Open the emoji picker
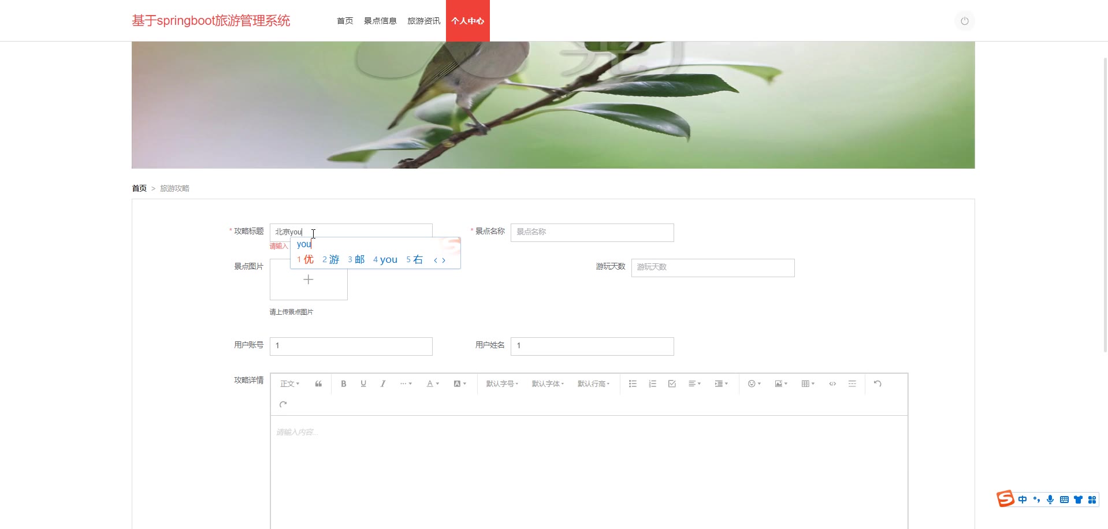The image size is (1108, 529). (754, 384)
